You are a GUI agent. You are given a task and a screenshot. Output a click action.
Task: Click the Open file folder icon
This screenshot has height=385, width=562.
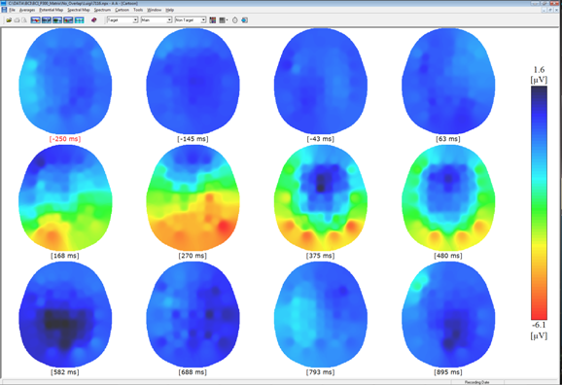9,20
